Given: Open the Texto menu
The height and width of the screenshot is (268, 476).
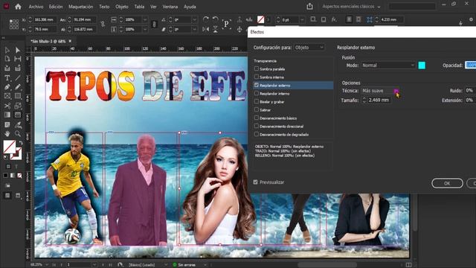Looking at the screenshot, I should [104, 7].
